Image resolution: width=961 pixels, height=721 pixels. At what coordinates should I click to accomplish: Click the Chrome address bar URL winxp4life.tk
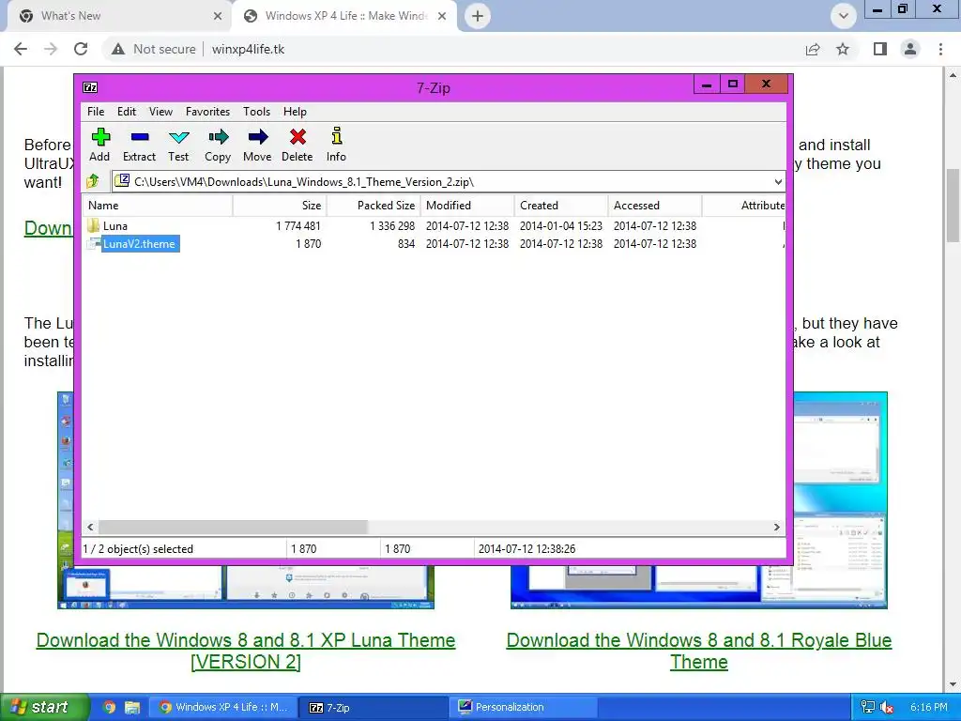pos(248,49)
